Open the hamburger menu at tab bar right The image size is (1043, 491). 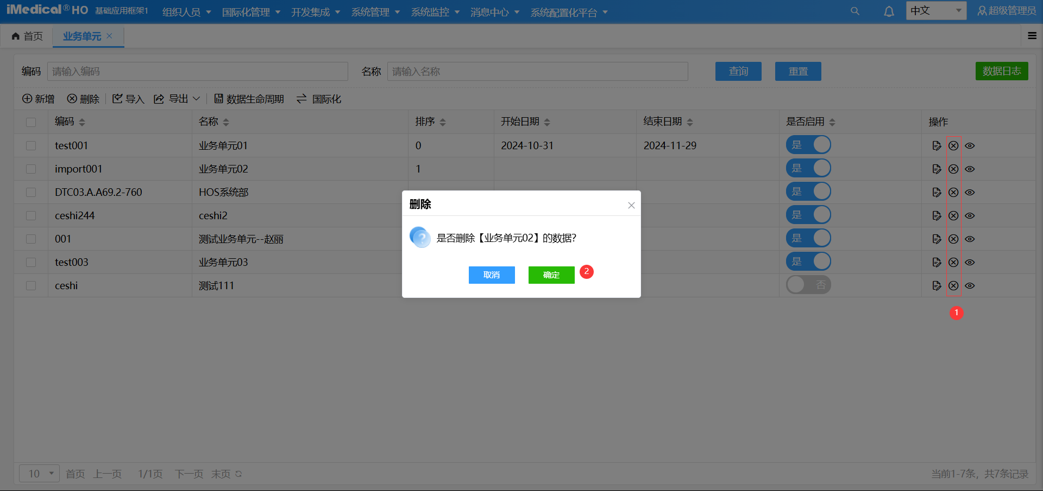pos(1032,36)
